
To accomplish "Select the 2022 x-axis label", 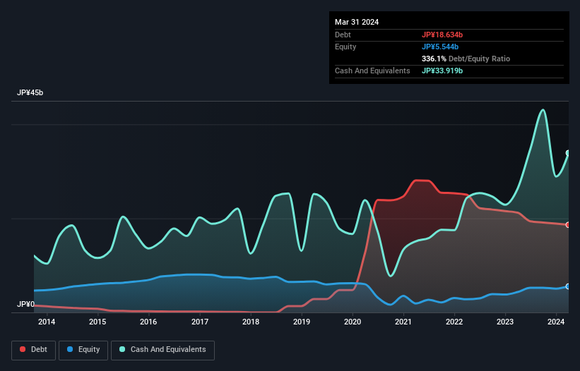I will pyautogui.click(x=454, y=322).
